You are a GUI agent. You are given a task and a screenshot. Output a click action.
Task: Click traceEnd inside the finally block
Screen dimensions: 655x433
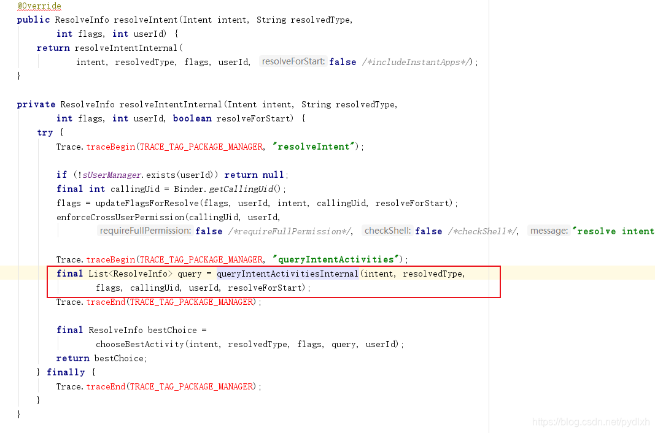pyautogui.click(x=106, y=386)
